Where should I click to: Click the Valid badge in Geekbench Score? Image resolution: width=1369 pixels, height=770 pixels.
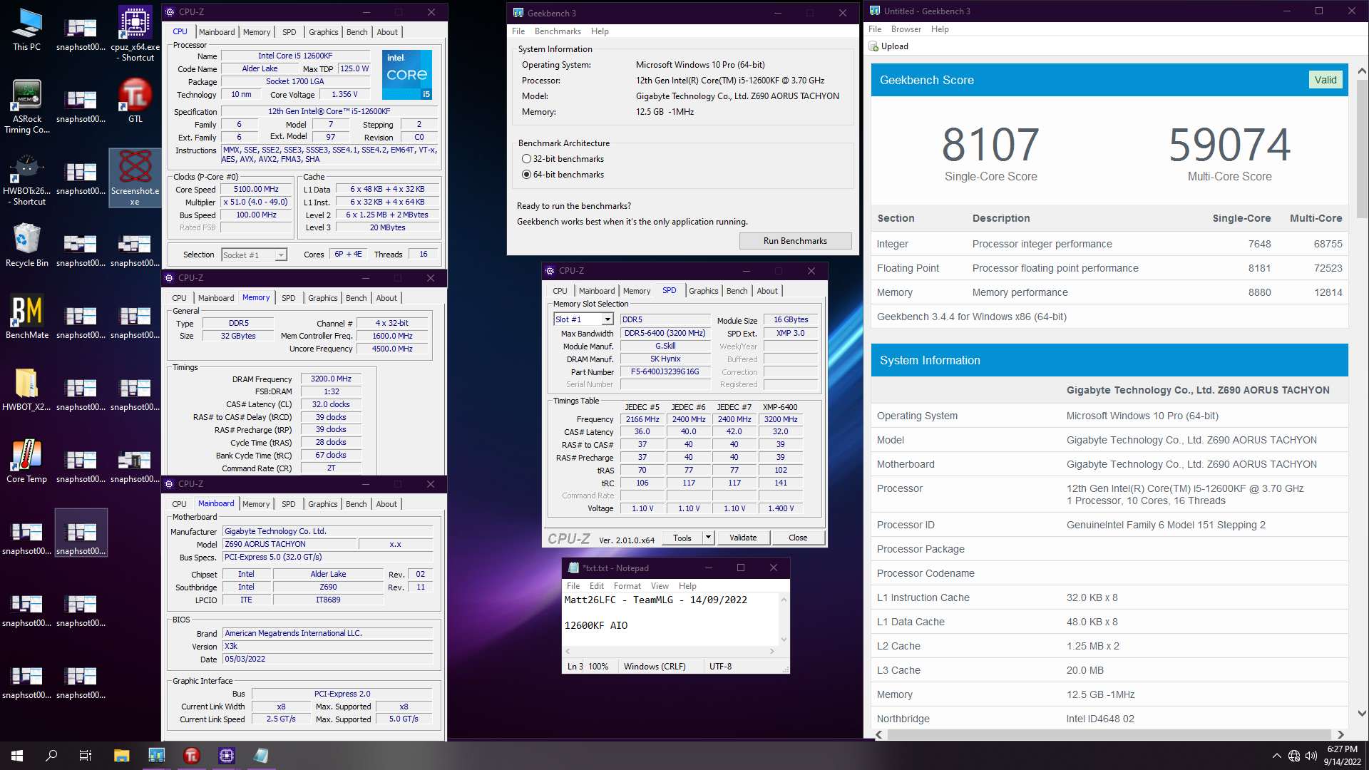click(1326, 80)
